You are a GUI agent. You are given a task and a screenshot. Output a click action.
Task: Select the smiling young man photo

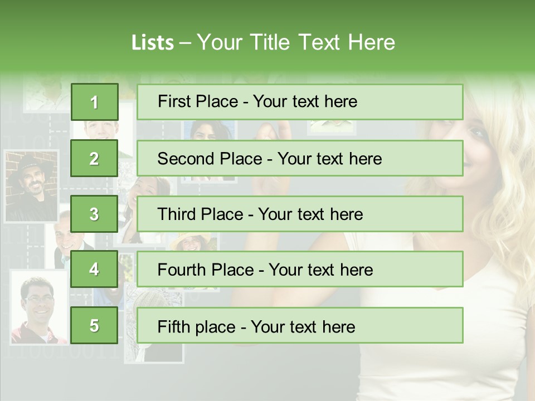coord(101,130)
